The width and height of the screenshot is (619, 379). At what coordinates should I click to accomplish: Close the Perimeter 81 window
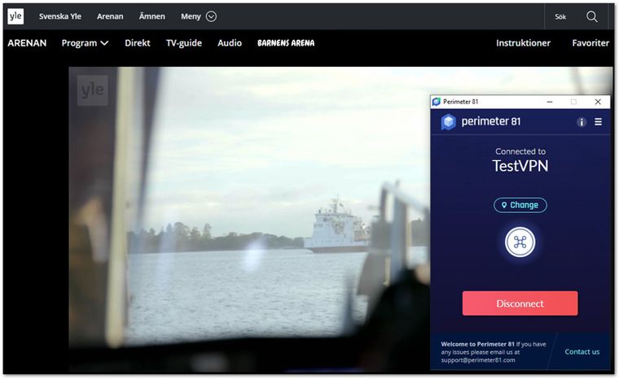598,102
